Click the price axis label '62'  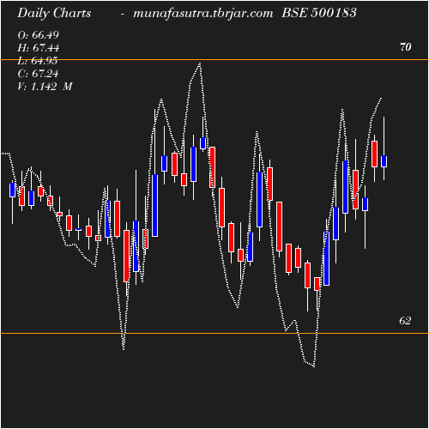coord(405,321)
